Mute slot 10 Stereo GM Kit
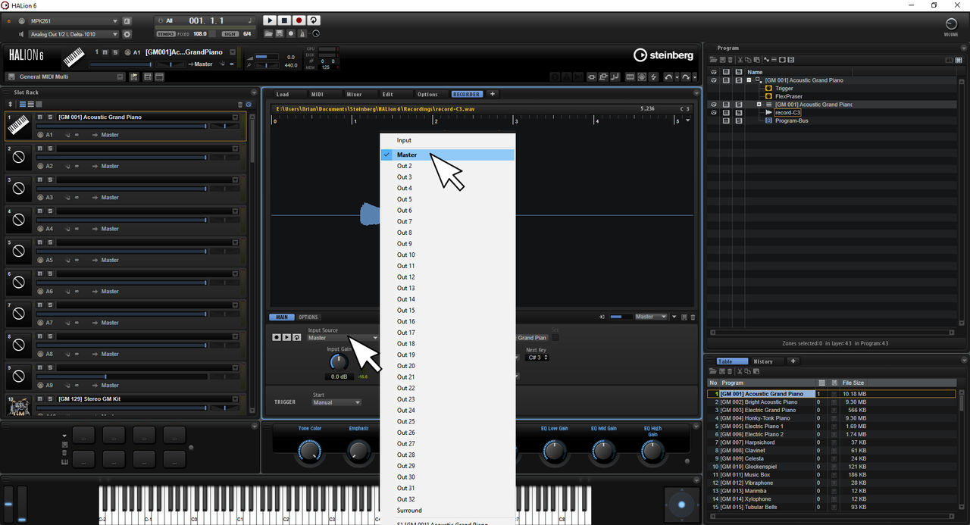This screenshot has height=525, width=970. [39, 398]
